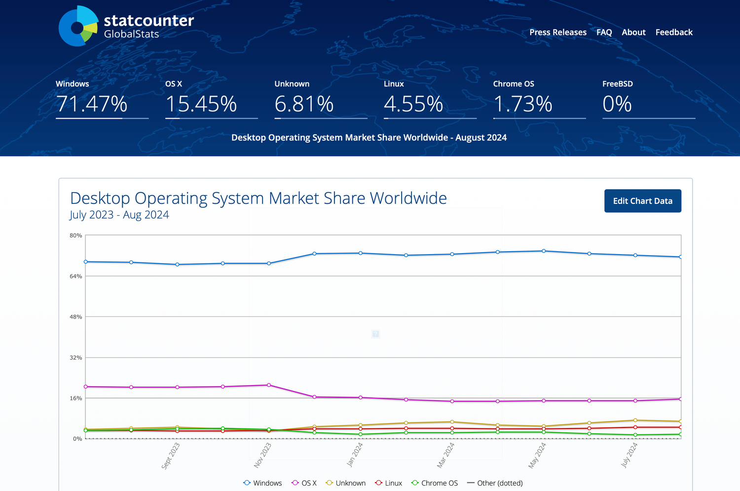Hide the Unknown series via legend
This screenshot has width=740, height=491.
(346, 483)
